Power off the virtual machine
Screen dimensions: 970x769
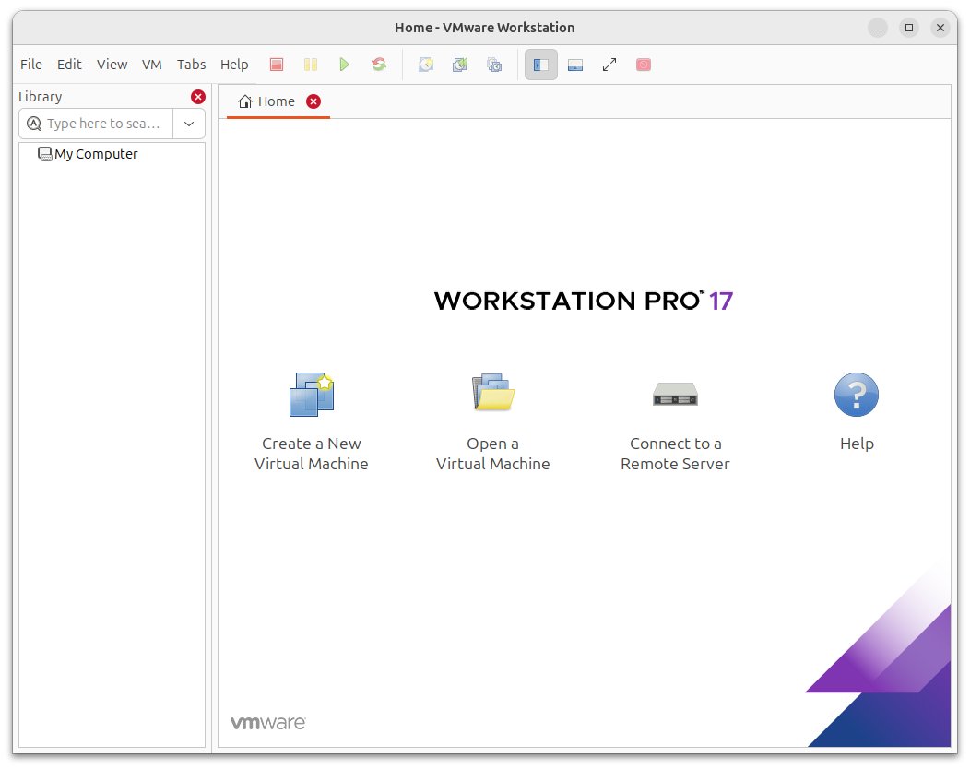[x=277, y=64]
